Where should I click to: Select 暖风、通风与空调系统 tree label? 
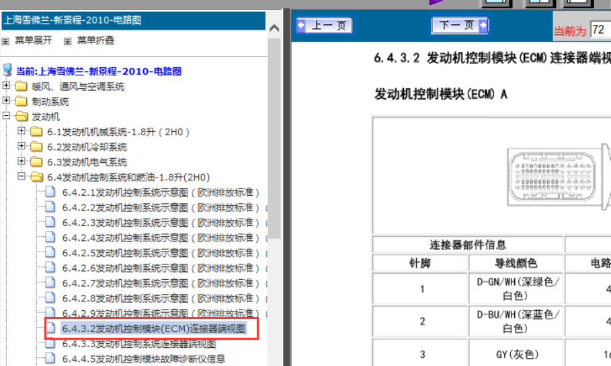tap(78, 87)
